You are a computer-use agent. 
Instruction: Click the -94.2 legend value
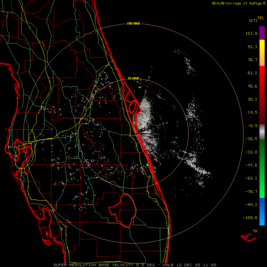(251, 205)
